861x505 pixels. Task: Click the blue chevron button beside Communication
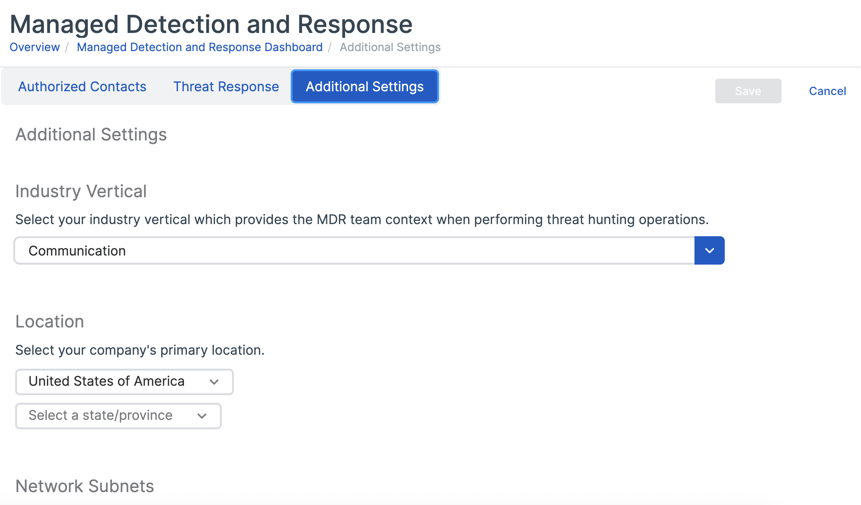pyautogui.click(x=709, y=251)
